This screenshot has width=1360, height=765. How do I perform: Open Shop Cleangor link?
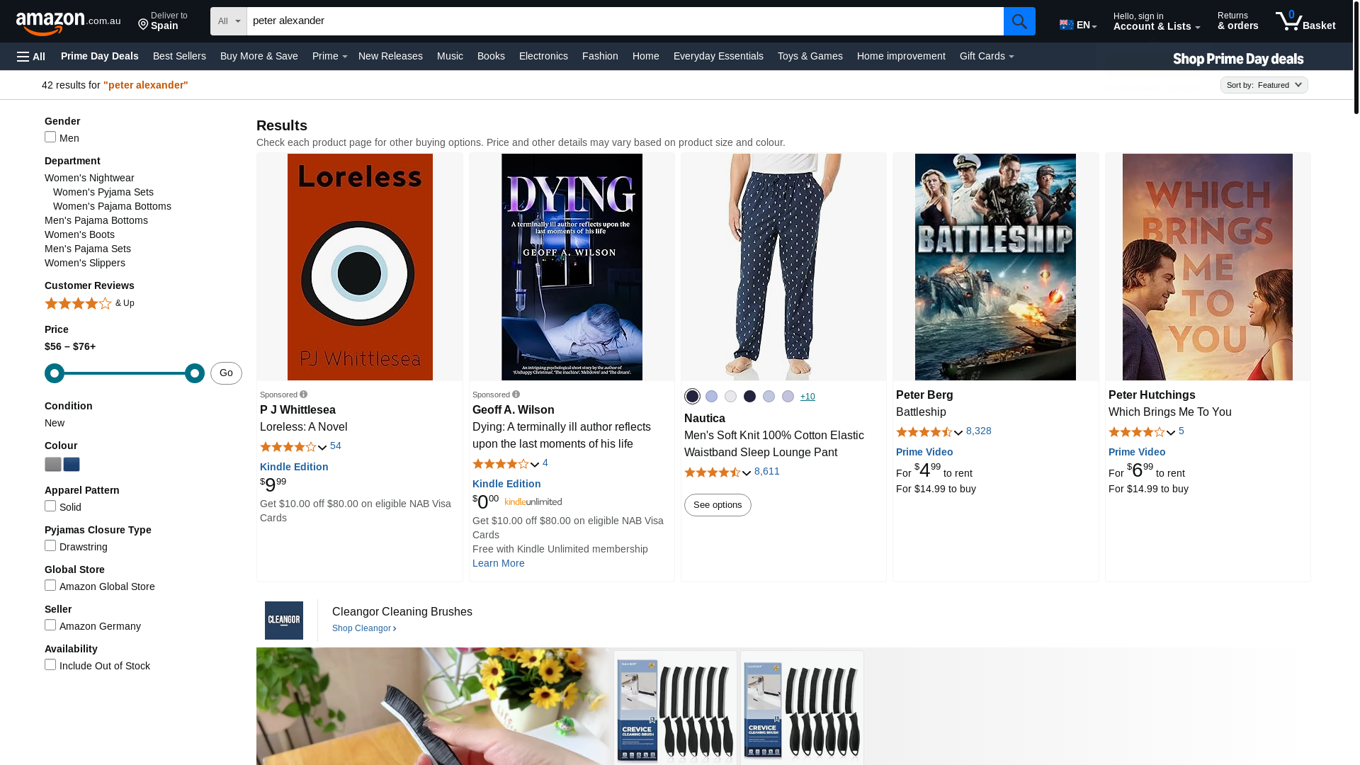(364, 628)
